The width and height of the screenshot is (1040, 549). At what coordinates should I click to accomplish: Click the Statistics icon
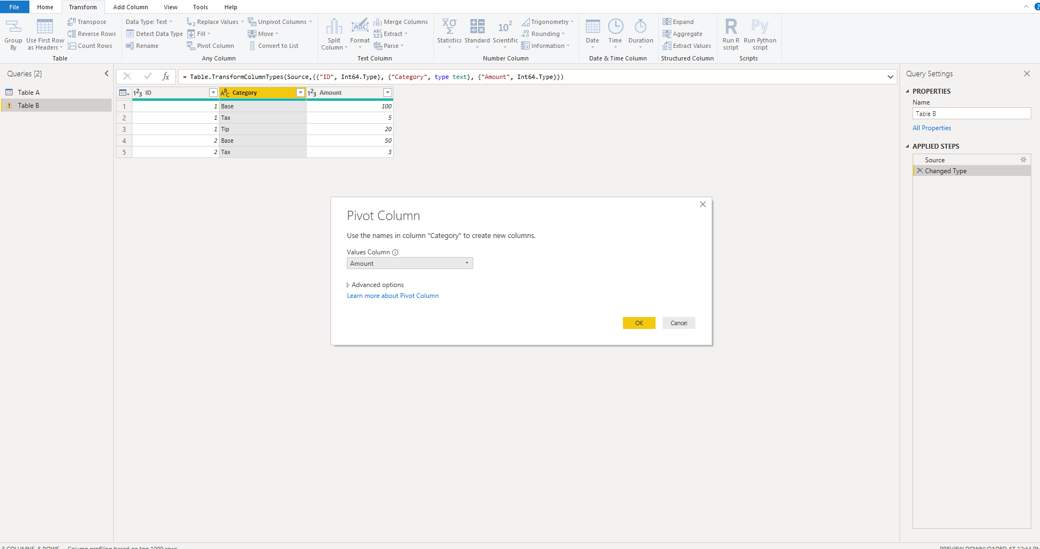tap(449, 26)
